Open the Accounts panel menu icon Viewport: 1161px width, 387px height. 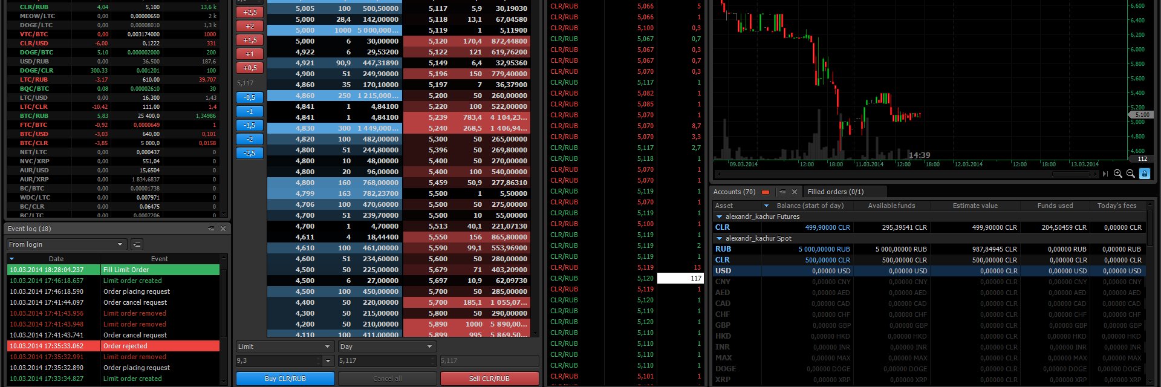[x=782, y=192]
